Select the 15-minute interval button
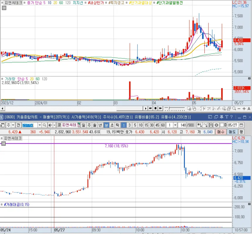Viewport: 252px width, 234px height. pyautogui.click(x=146, y=125)
